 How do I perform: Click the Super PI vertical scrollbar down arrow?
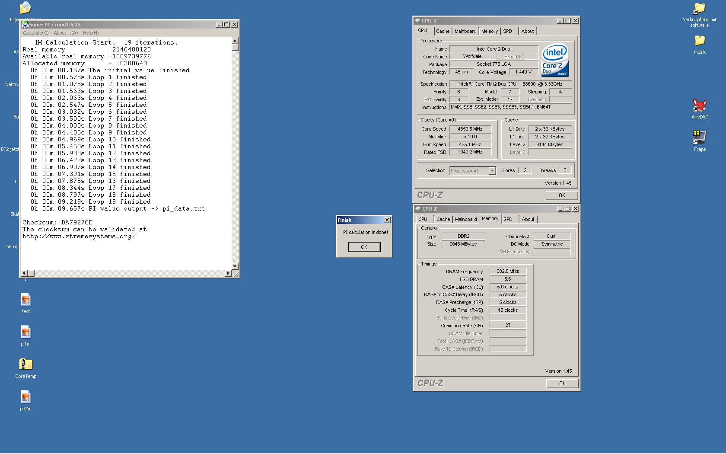point(235,266)
